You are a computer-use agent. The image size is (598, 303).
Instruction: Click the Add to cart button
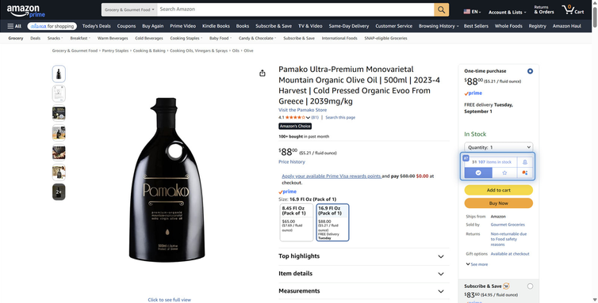point(498,190)
